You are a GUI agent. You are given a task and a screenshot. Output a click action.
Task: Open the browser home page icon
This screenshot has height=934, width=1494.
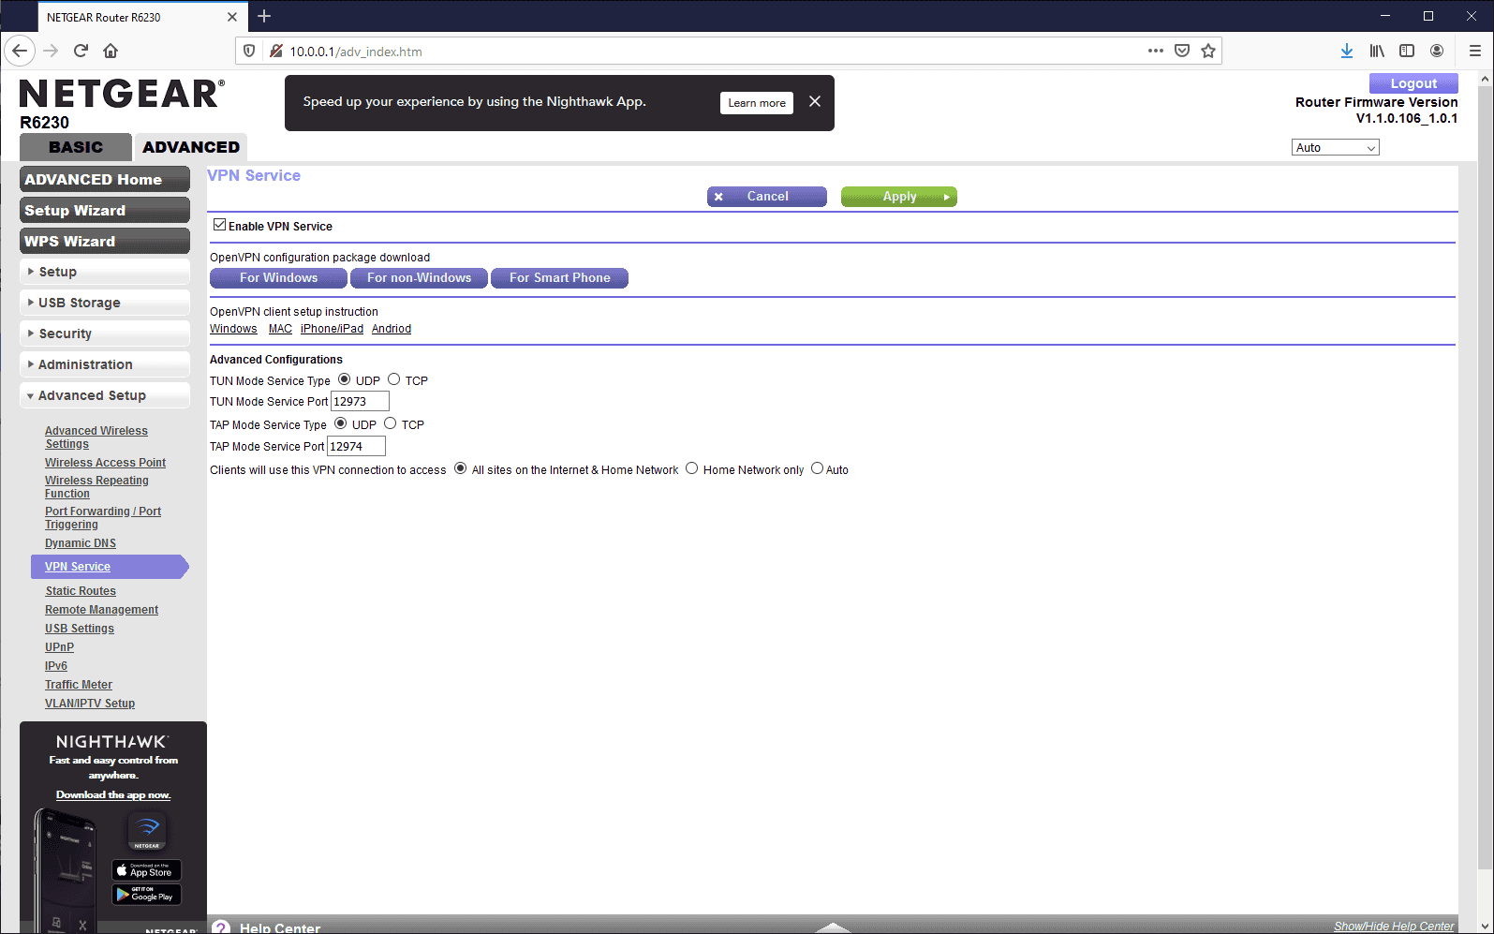pos(111,51)
